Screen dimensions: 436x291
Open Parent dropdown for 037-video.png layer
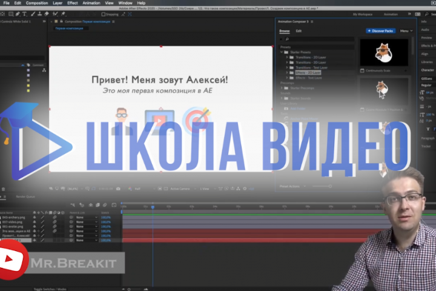[x=87, y=222]
